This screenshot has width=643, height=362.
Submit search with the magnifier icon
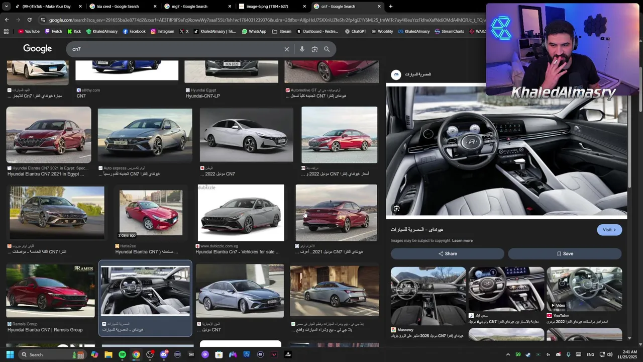327,49
